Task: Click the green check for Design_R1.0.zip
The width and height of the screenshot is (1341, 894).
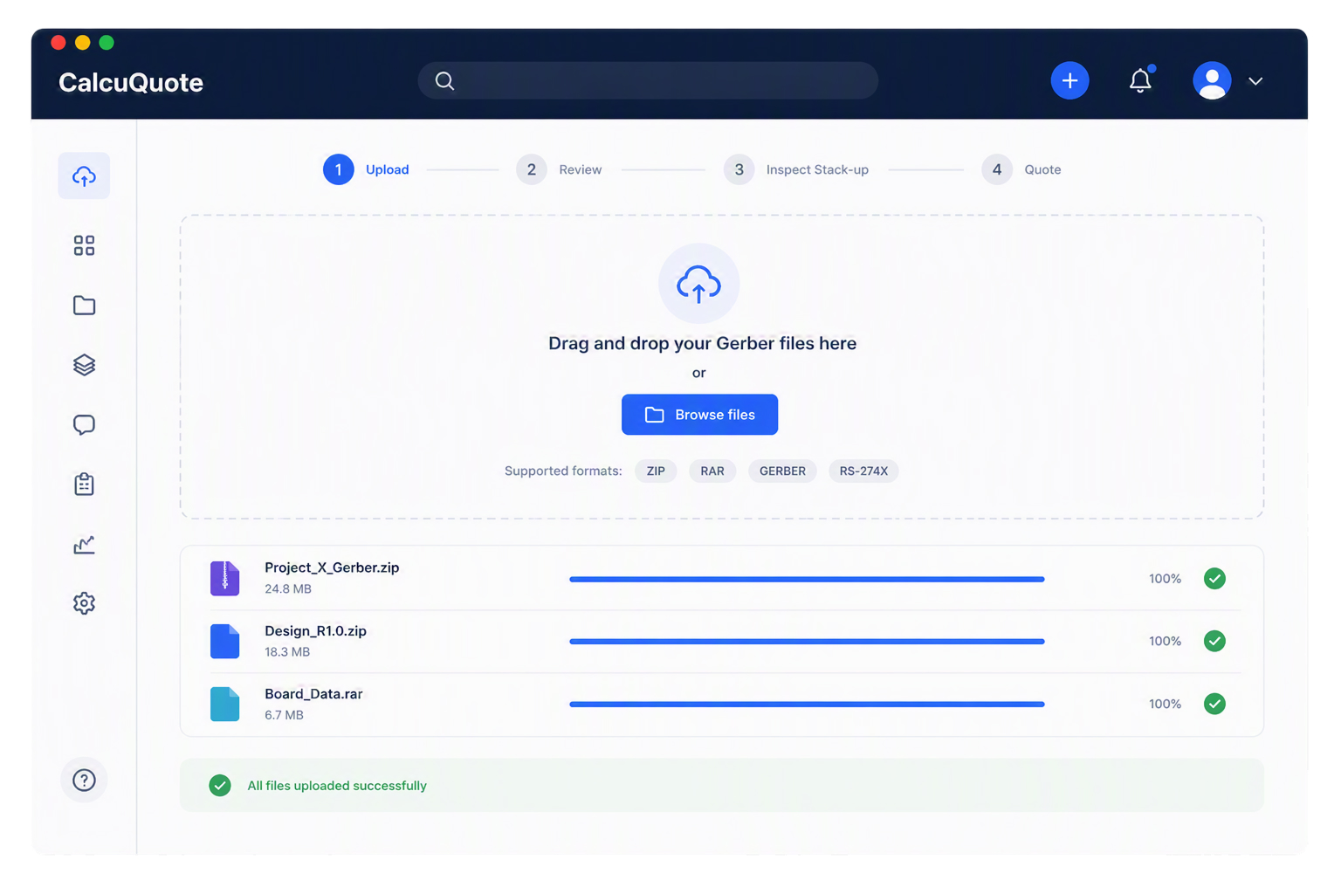Action: [x=1214, y=641]
